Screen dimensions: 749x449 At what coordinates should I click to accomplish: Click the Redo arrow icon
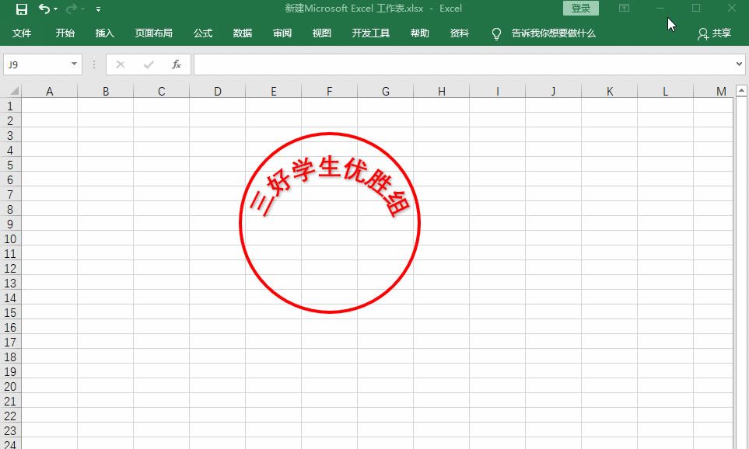pyautogui.click(x=72, y=9)
